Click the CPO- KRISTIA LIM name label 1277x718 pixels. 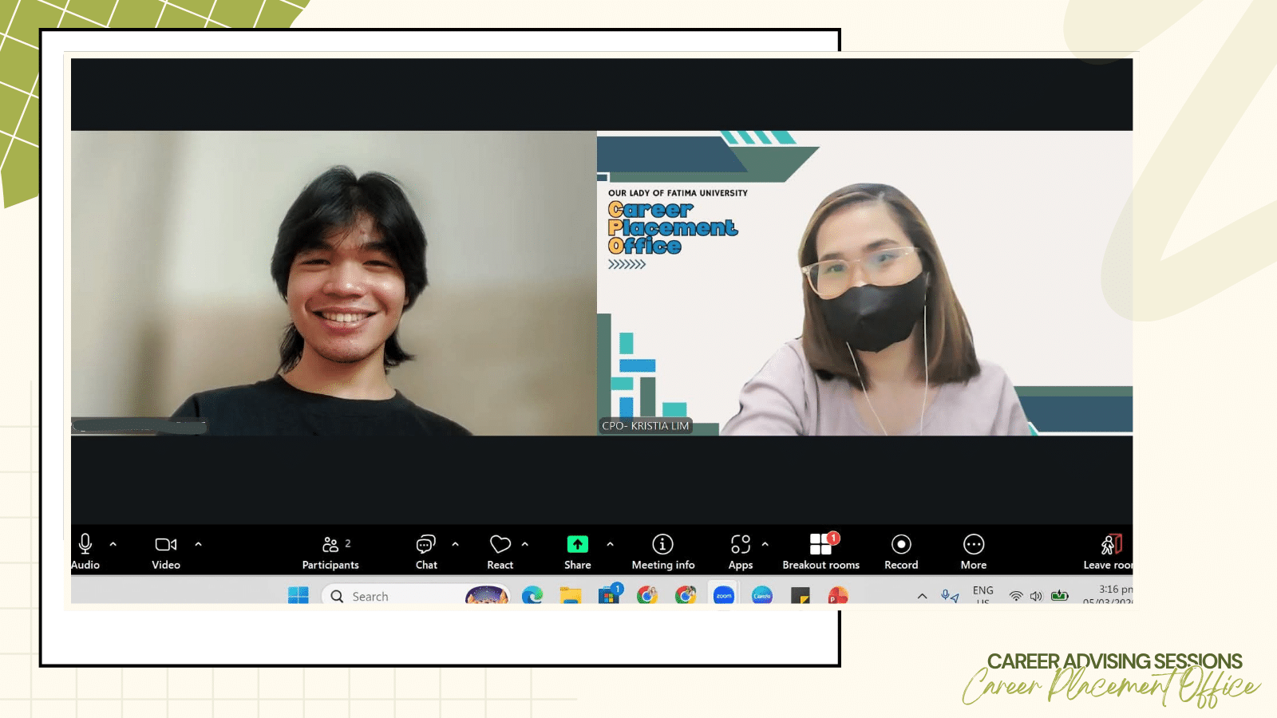point(646,426)
